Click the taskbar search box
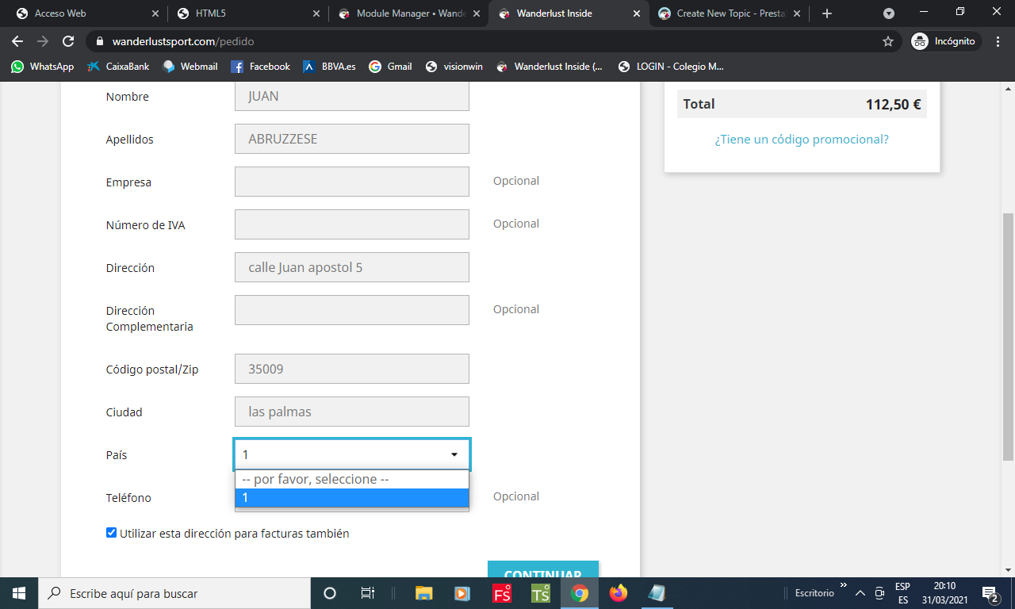Screen dimensions: 1015x609 [174, 593]
